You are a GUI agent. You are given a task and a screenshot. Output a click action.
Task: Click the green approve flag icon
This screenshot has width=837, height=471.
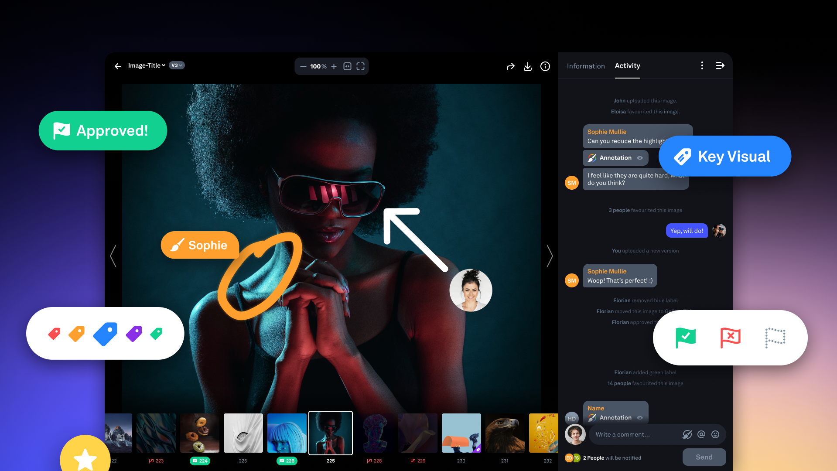(685, 337)
